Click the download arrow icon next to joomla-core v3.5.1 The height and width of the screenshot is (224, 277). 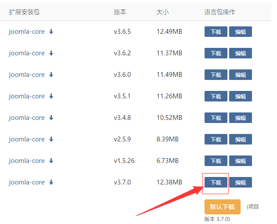coord(51,96)
